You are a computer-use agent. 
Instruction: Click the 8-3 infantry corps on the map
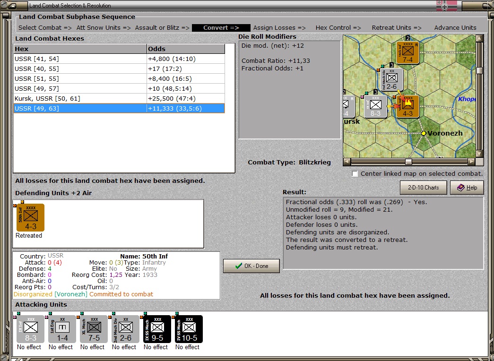(375, 106)
